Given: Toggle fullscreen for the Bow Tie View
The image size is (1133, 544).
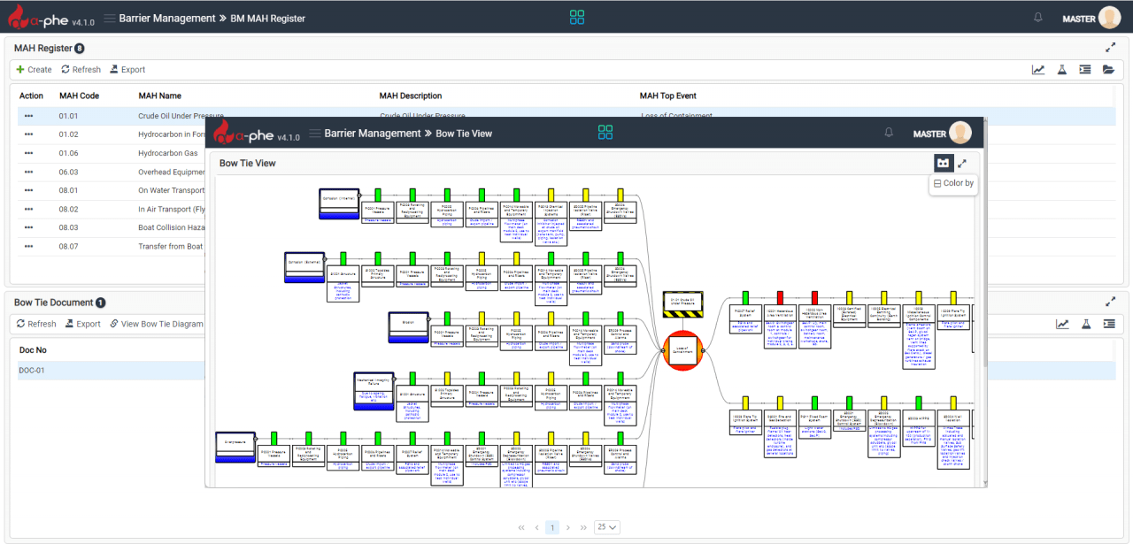Looking at the screenshot, I should click(x=961, y=163).
